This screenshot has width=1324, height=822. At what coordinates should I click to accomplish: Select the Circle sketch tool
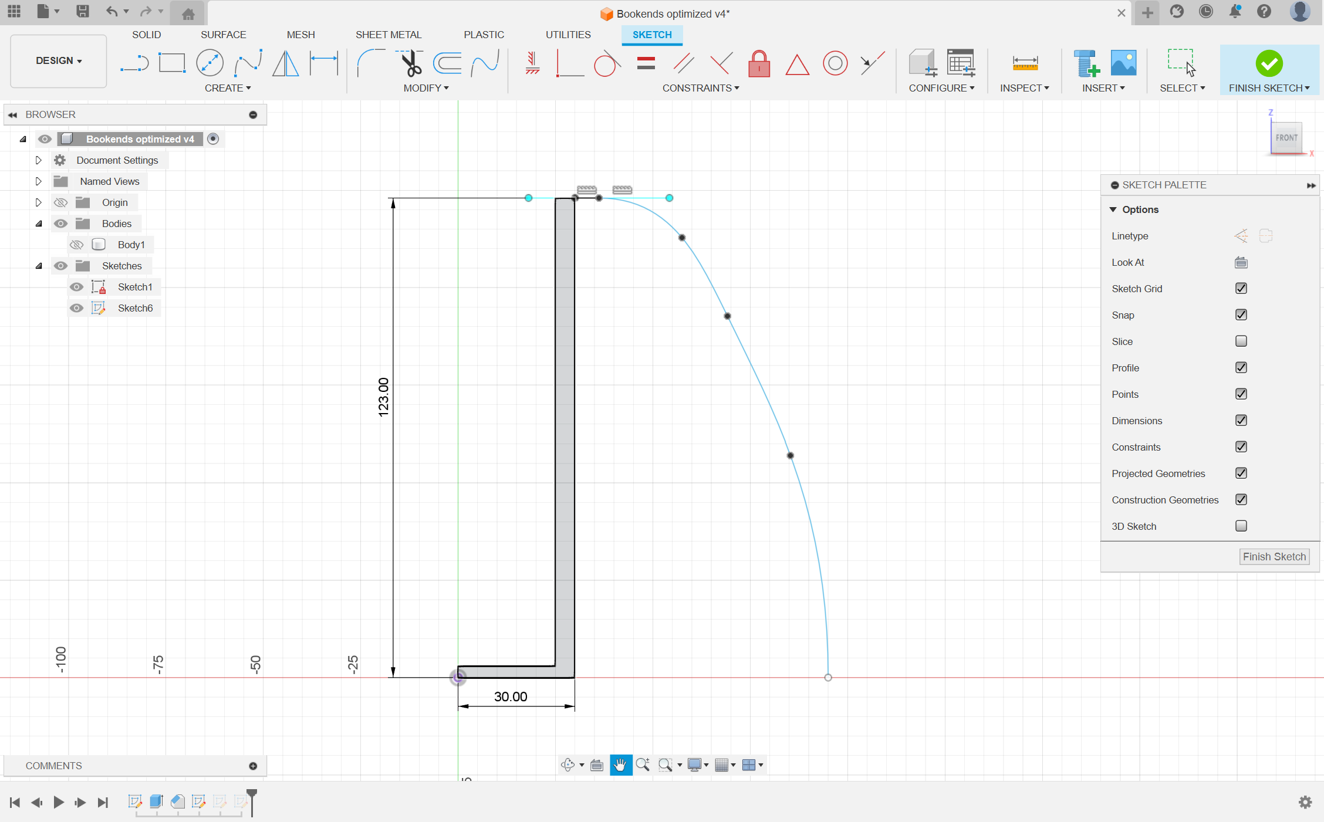210,63
